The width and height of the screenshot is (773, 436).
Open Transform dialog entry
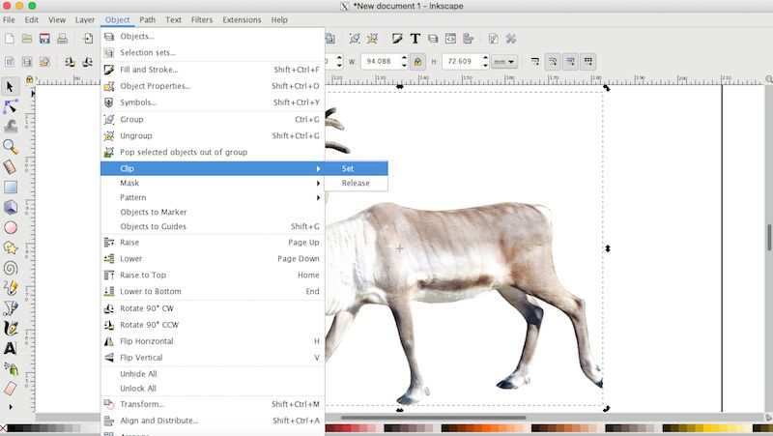click(x=213, y=404)
